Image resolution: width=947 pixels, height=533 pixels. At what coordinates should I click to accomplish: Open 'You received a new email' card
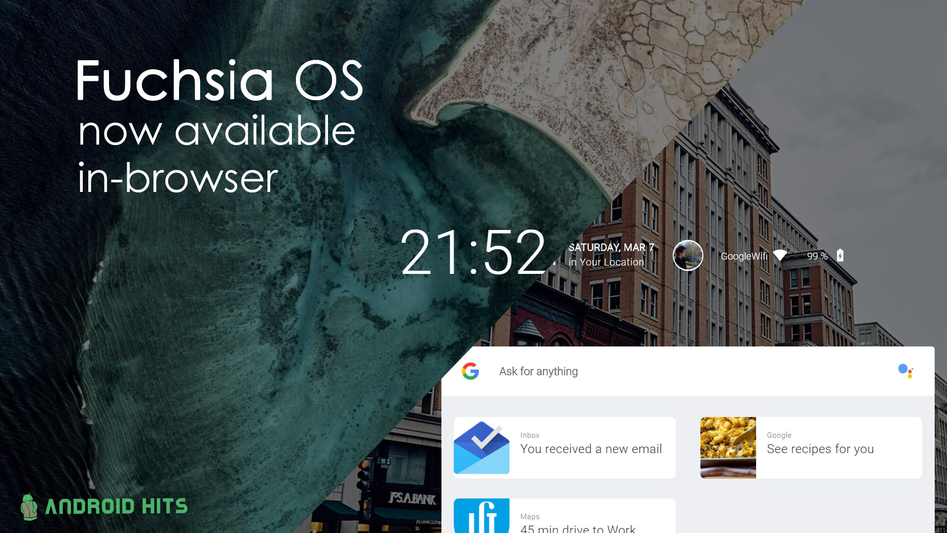pyautogui.click(x=565, y=448)
